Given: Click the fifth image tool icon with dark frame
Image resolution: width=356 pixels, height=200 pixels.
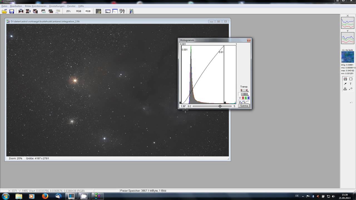Looking at the screenshot, I should (x=51, y=11).
